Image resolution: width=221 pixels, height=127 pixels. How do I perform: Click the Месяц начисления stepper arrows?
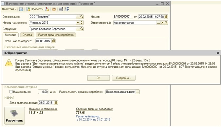pyautogui.click(x=82, y=22)
